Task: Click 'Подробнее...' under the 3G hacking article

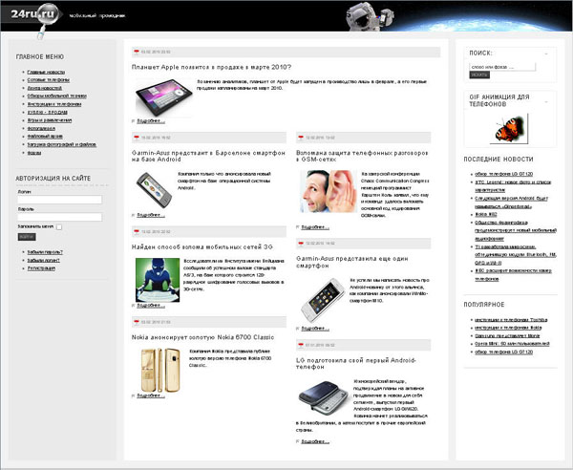Action: click(151, 305)
